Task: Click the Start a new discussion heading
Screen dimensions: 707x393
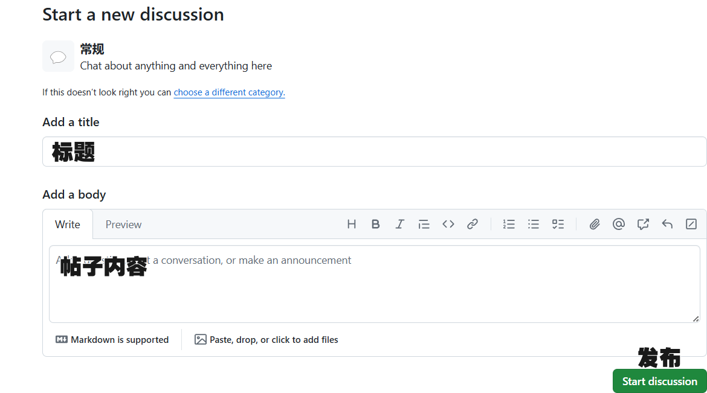Action: click(133, 14)
